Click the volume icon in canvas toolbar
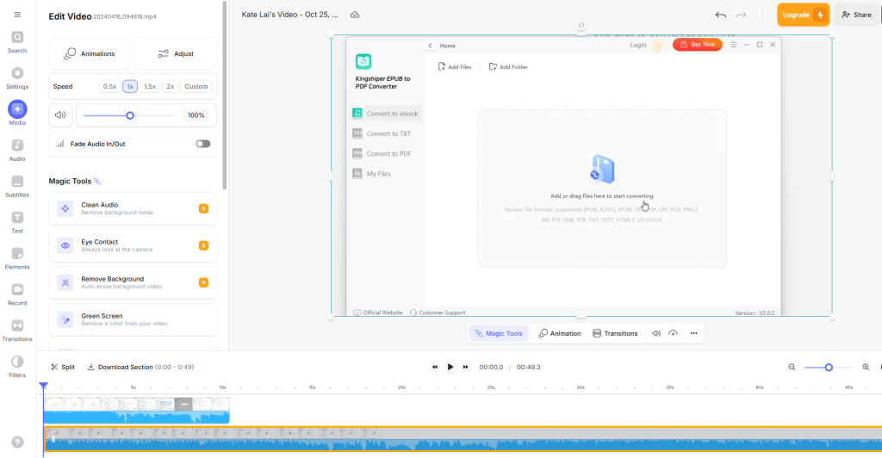This screenshot has width=882, height=458. [x=655, y=333]
